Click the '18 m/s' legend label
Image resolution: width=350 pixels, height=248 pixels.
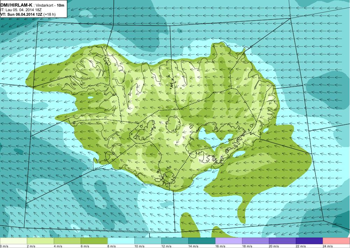coord(247,246)
